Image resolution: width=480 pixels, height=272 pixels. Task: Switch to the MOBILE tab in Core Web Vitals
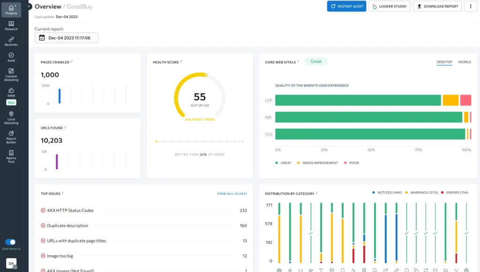(464, 61)
